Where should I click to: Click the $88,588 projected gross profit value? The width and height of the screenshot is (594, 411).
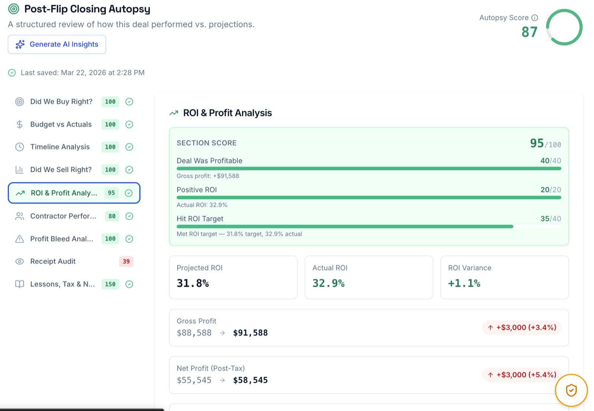point(194,333)
